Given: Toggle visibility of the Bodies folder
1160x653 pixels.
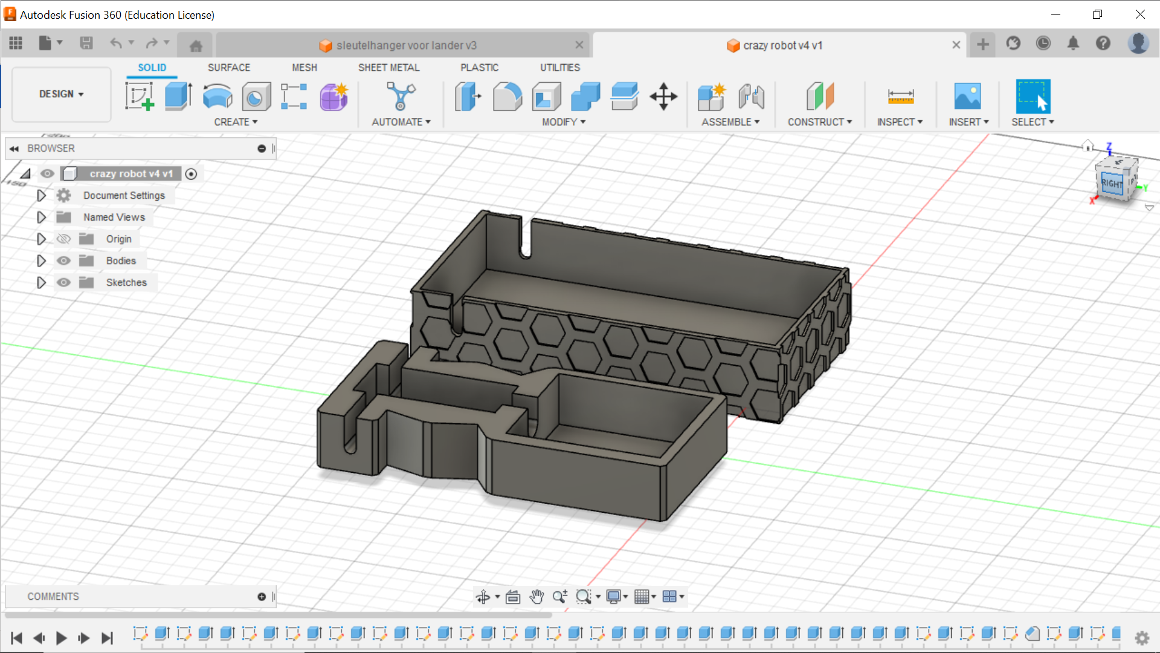Looking at the screenshot, I should pyautogui.click(x=63, y=260).
